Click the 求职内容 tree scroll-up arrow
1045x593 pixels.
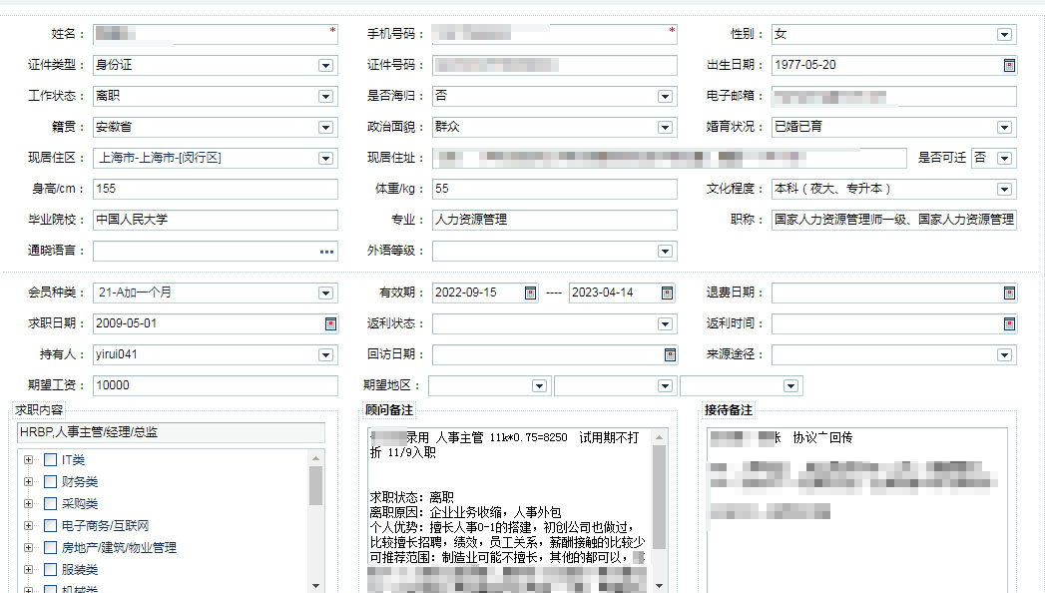click(316, 458)
